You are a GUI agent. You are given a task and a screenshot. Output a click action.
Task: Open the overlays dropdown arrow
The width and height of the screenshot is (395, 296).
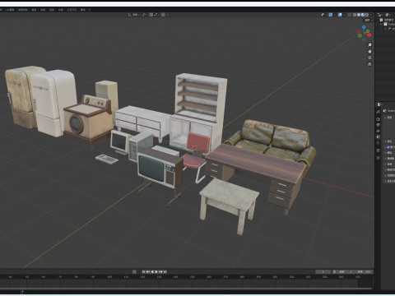coord(344,15)
